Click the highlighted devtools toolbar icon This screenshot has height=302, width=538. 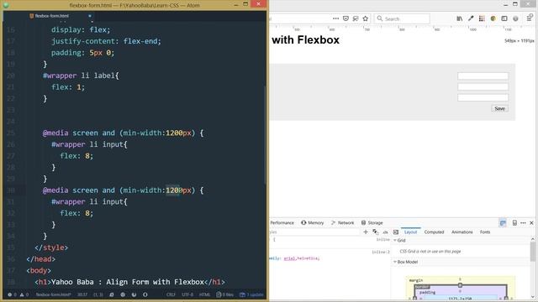pyautogui.click(x=503, y=222)
